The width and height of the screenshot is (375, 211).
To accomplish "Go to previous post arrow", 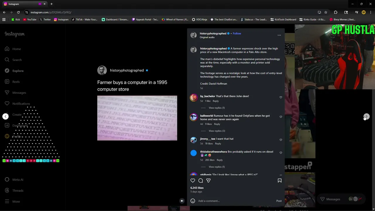I will pos(6,116).
